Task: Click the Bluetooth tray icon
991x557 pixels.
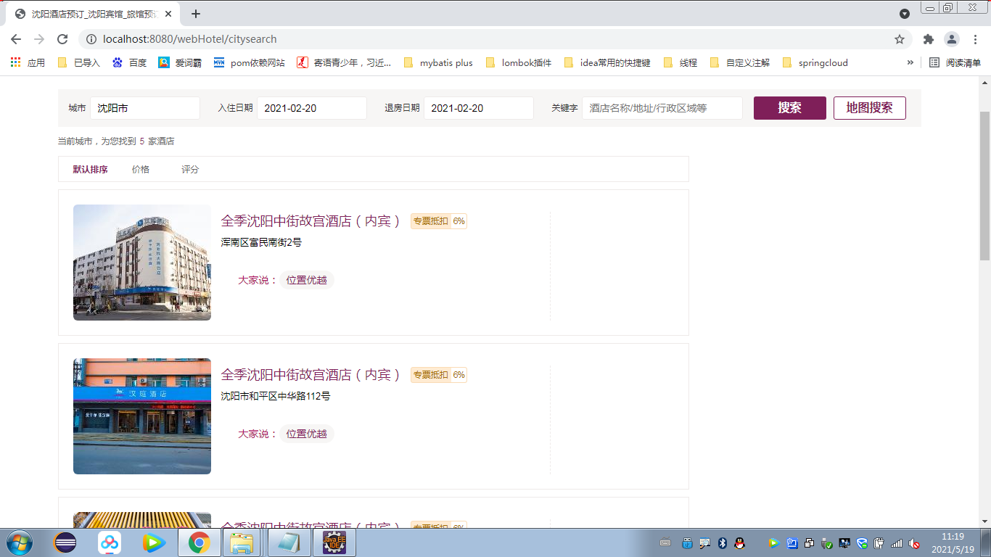Action: click(722, 542)
